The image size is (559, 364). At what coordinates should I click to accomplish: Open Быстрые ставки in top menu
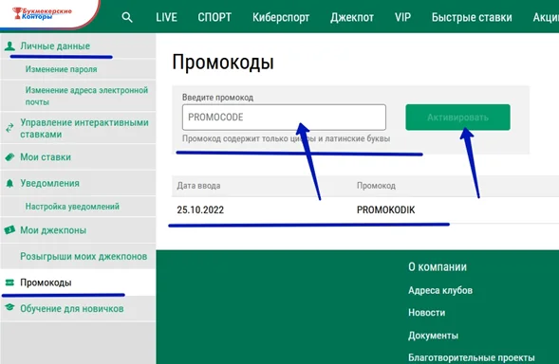click(x=472, y=17)
